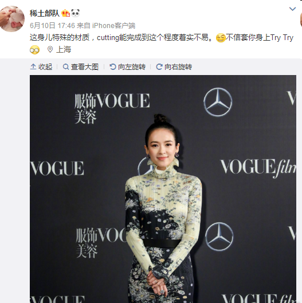Collapse the image with 收起
Screen dimensions: 302x303
click(41, 67)
